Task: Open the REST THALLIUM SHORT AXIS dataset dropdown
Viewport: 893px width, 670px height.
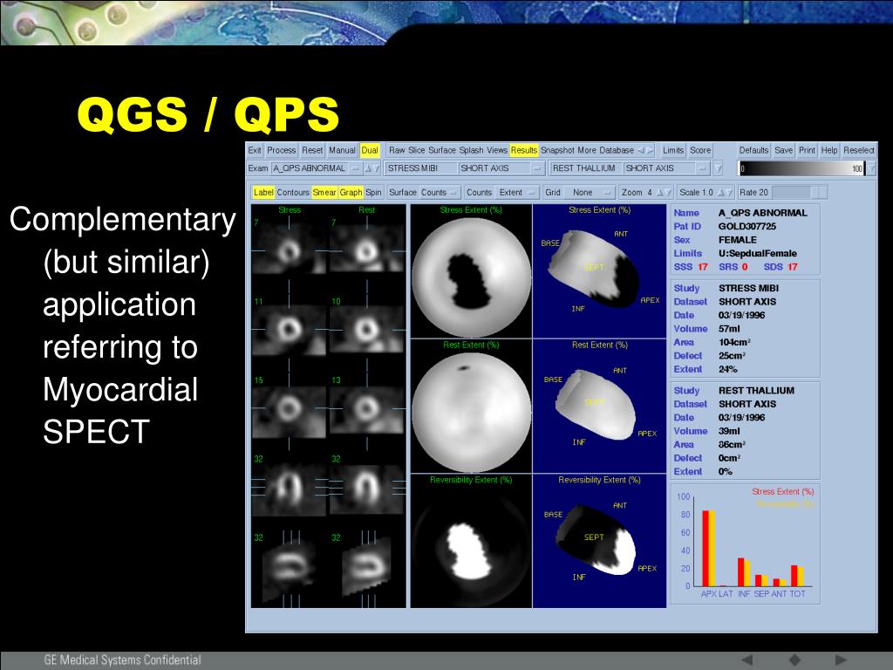Action: [x=630, y=168]
